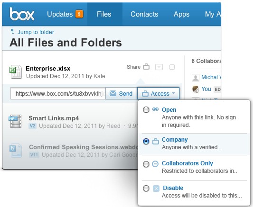
Task: Select the Collaborators Only radio option
Action: click(146, 164)
